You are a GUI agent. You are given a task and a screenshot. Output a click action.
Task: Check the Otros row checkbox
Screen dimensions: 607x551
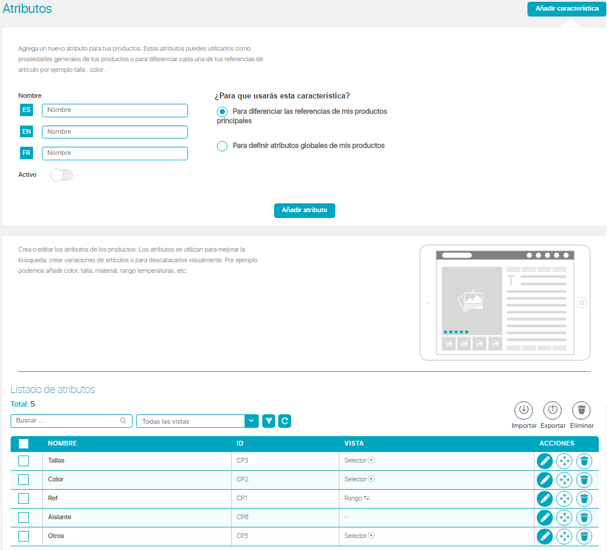click(24, 536)
